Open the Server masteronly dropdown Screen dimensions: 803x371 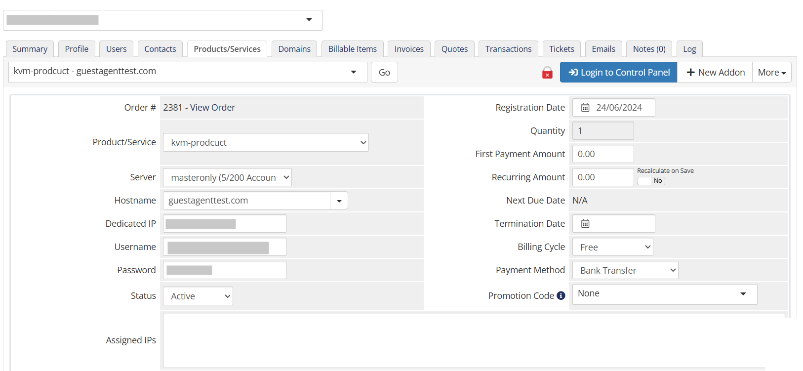click(227, 177)
